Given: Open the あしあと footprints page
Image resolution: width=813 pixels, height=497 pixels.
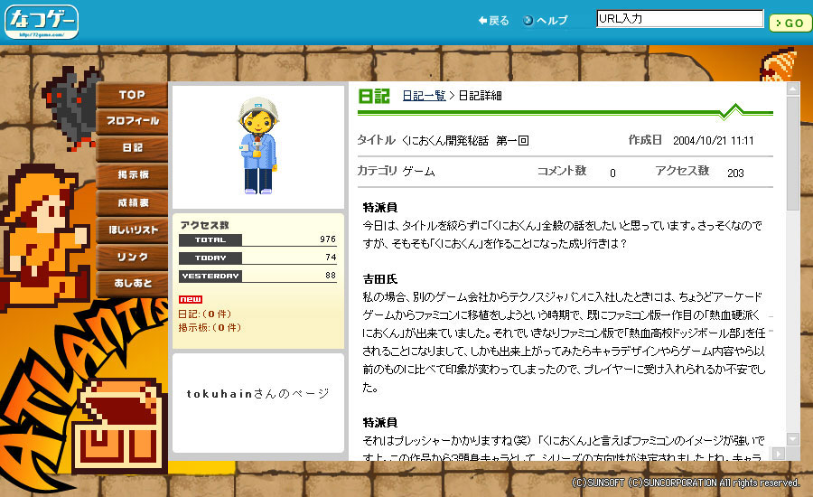Looking at the screenshot, I should click(x=132, y=284).
